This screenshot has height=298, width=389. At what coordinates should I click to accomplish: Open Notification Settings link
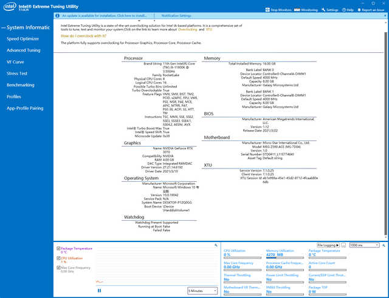click(176, 16)
